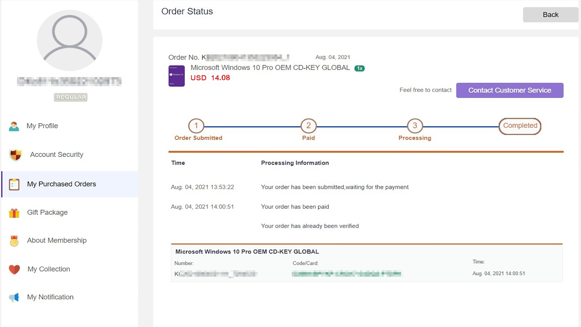Image resolution: width=581 pixels, height=327 pixels.
Task: Open Microsoft Windows 10 Pro product title link
Action: (270, 68)
